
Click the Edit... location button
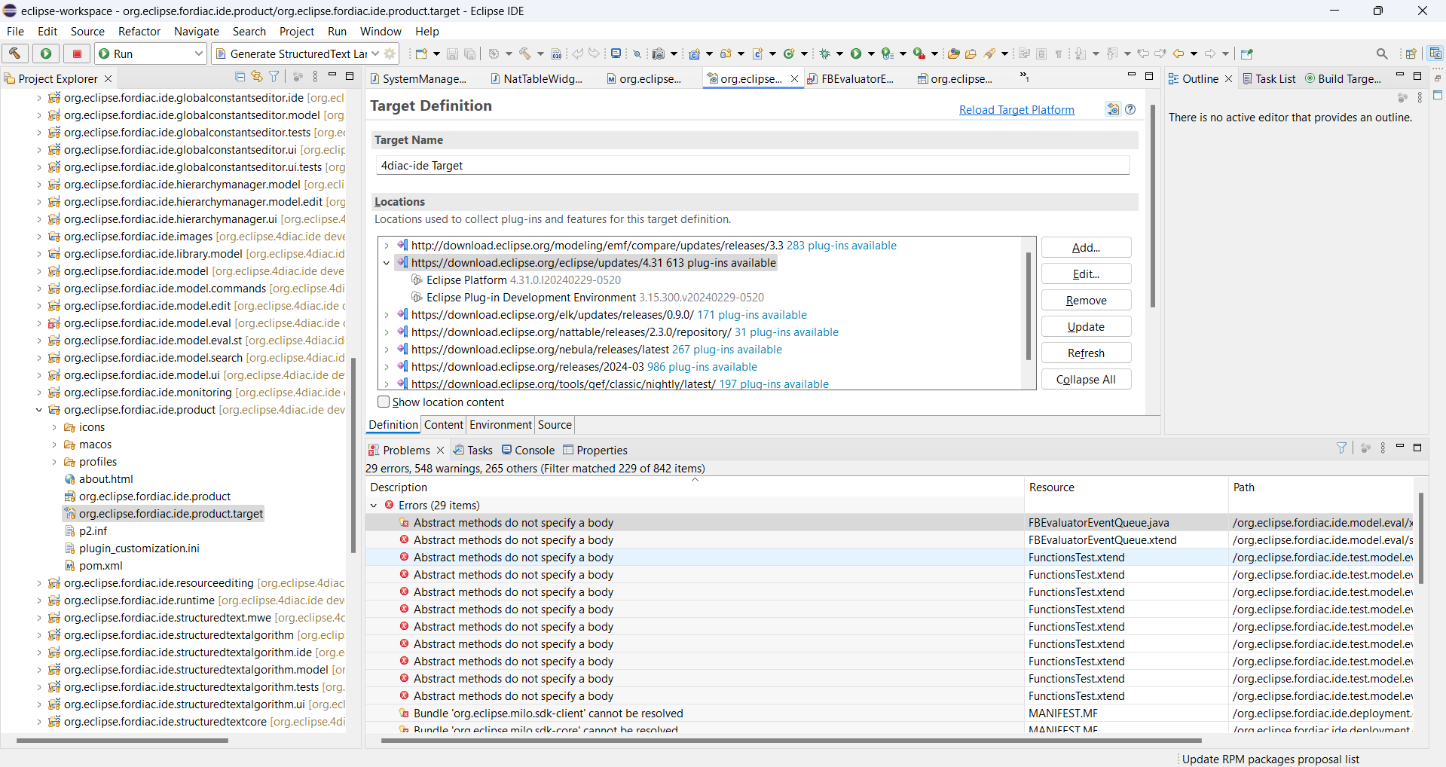coord(1086,273)
